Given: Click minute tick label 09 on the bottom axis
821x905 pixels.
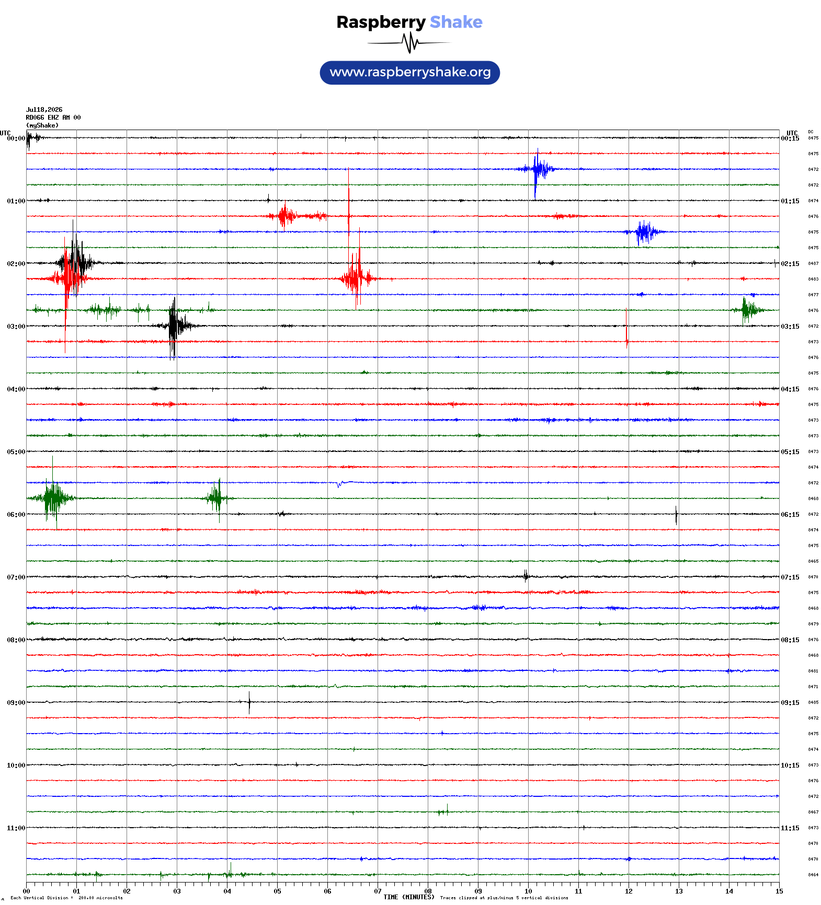Looking at the screenshot, I should [x=478, y=891].
